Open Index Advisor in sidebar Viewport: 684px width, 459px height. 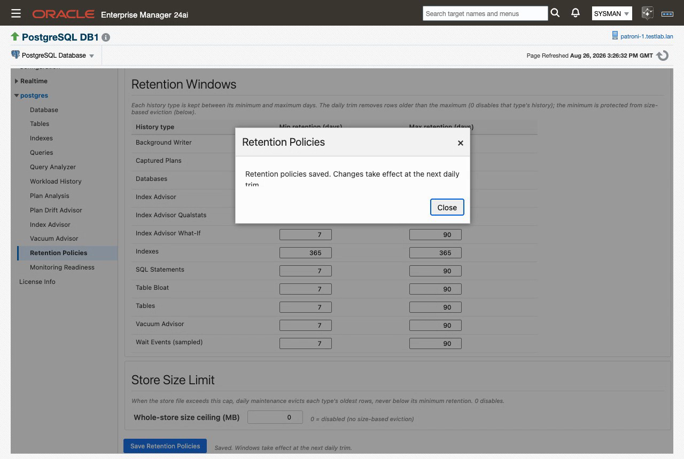tap(50, 225)
